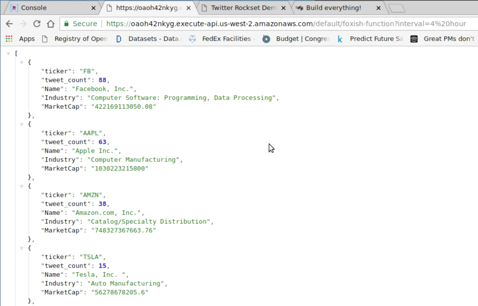Screen dimensions: 478x306
Task: Click MarketCap value 748327367663.76
Action: [x=124, y=230]
